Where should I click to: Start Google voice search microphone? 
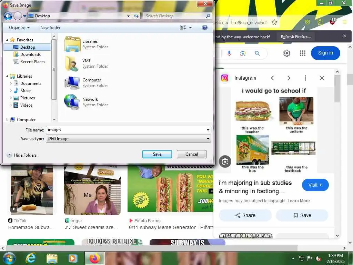229,53
